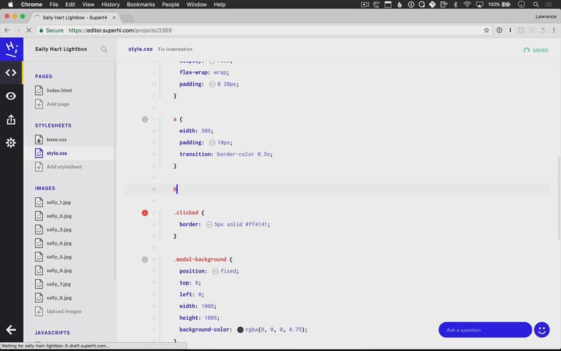Click the share/export icon in sidebar
The width and height of the screenshot is (561, 351).
click(11, 120)
